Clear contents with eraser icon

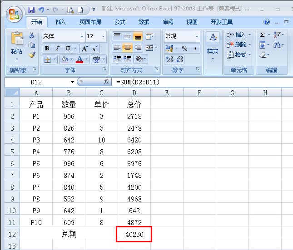click(x=263, y=55)
